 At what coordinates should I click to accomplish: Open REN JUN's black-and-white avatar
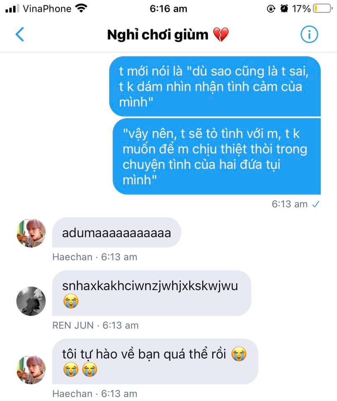click(31, 301)
